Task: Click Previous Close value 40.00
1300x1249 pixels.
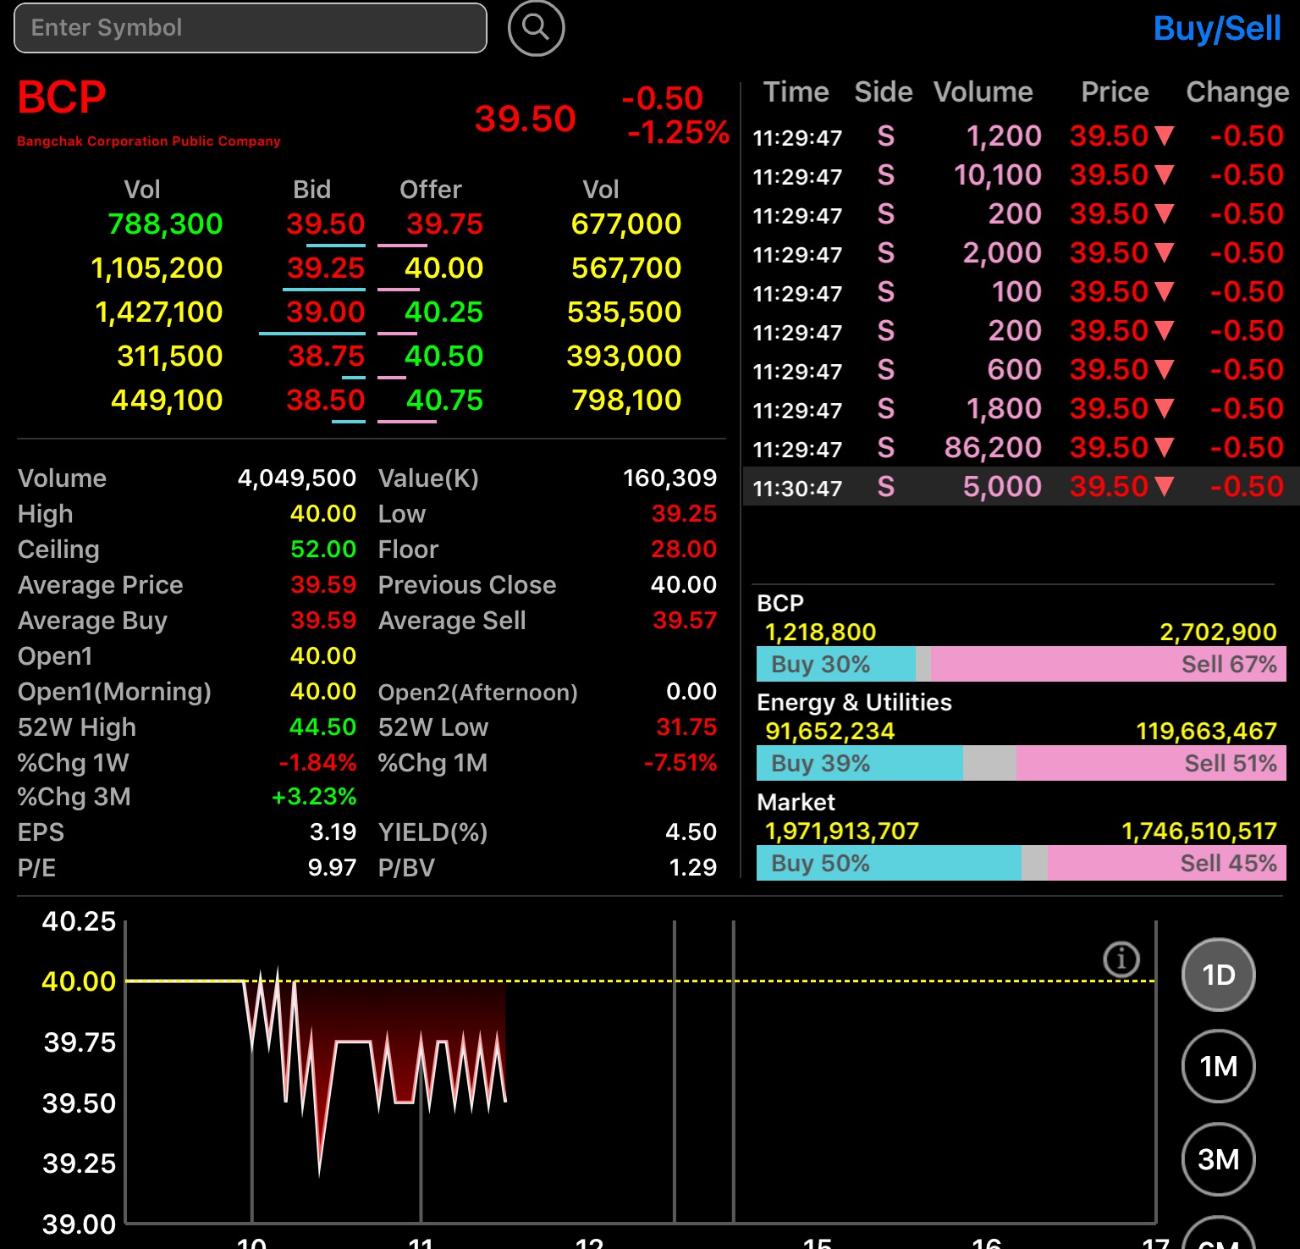Action: coord(684,584)
